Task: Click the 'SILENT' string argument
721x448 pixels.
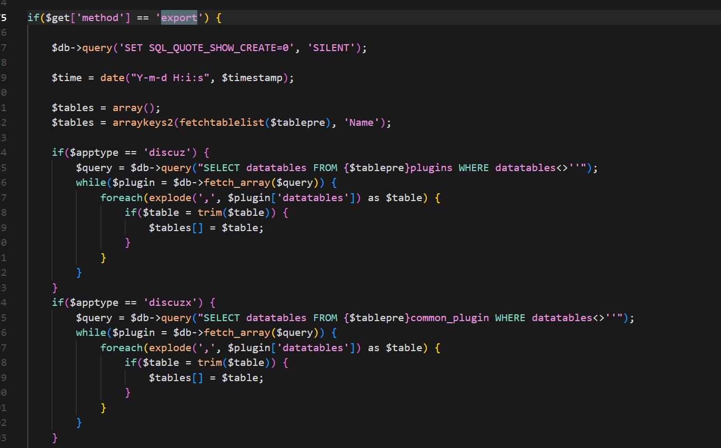Action: 331,48
